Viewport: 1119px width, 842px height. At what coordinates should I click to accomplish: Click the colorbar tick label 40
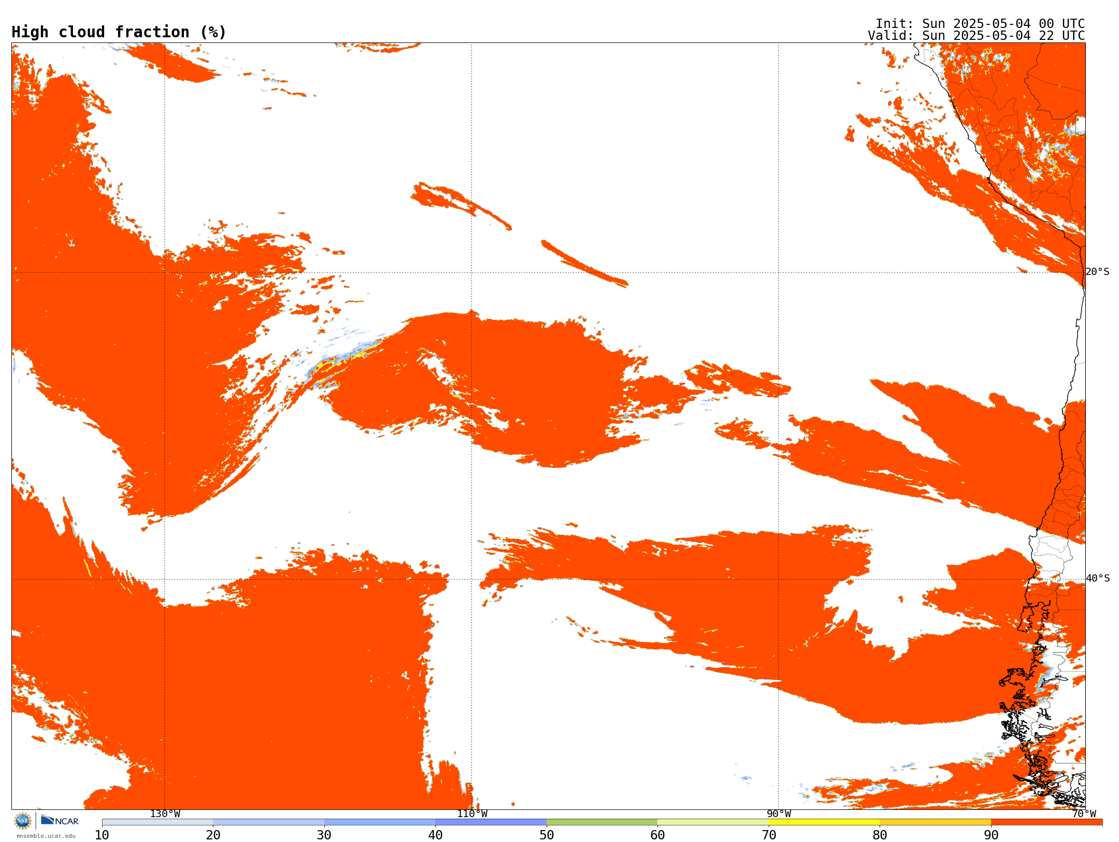[x=435, y=835]
